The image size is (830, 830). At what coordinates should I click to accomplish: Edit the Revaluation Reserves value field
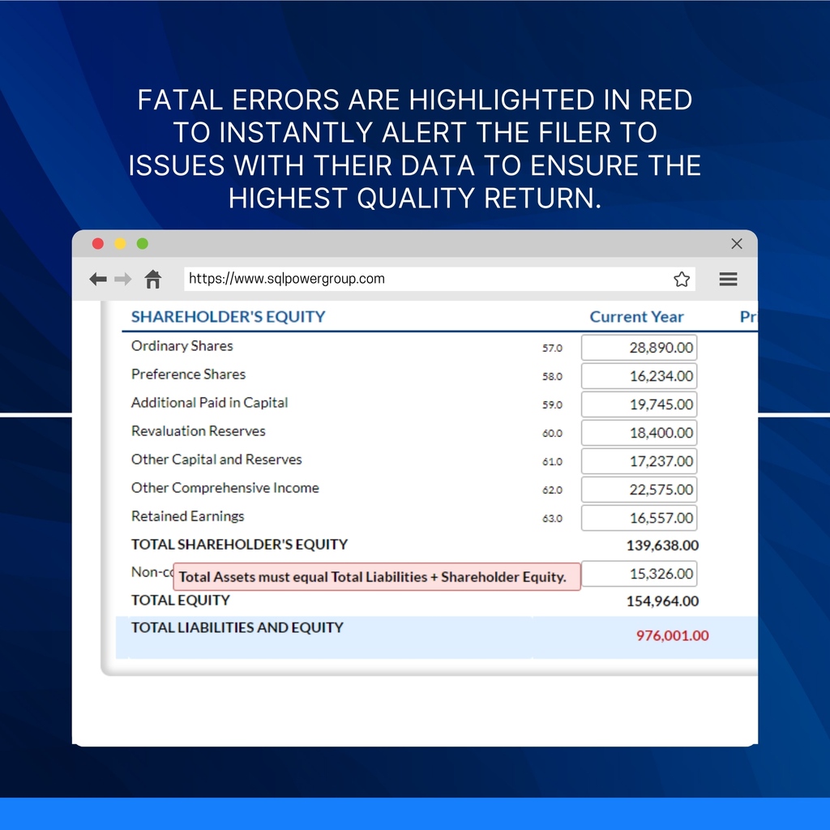(x=639, y=433)
